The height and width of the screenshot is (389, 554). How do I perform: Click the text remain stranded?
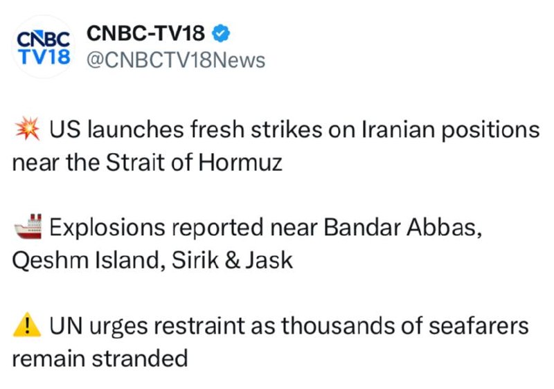100,359
